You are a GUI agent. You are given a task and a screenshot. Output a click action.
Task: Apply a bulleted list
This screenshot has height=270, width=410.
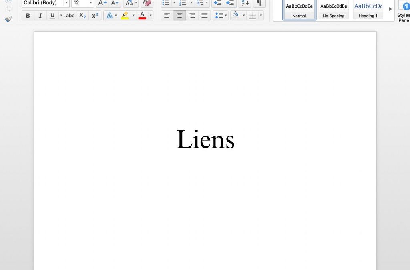coord(166,3)
